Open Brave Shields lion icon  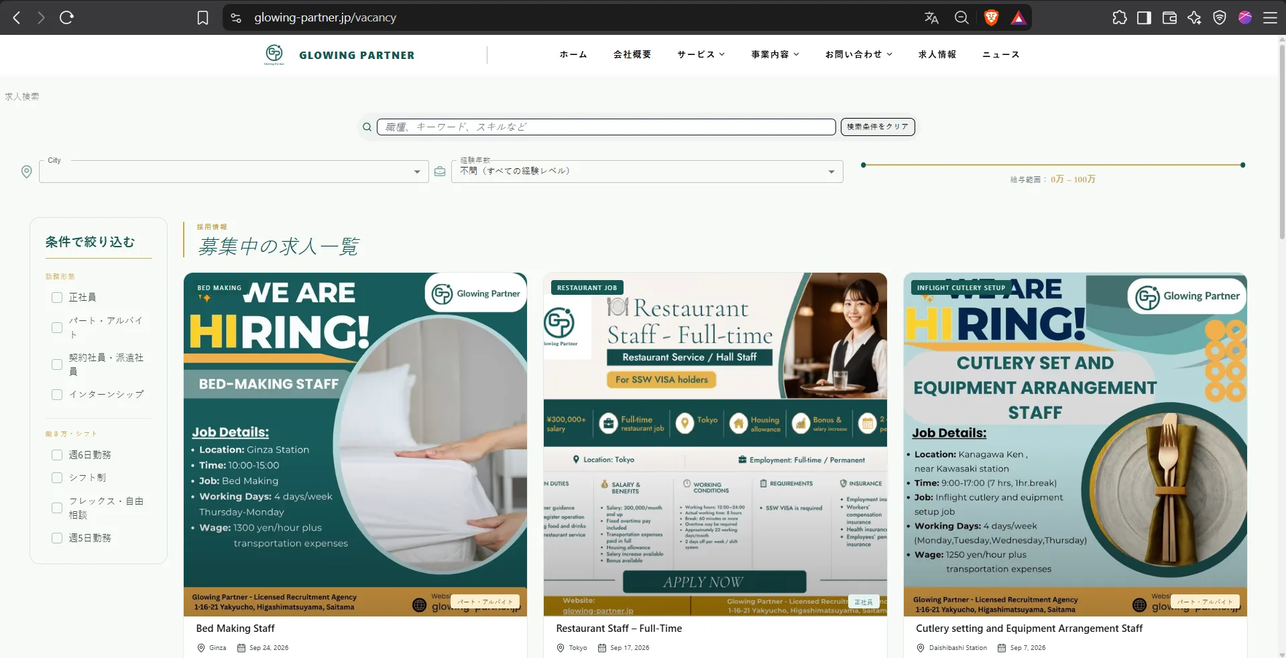tap(991, 18)
